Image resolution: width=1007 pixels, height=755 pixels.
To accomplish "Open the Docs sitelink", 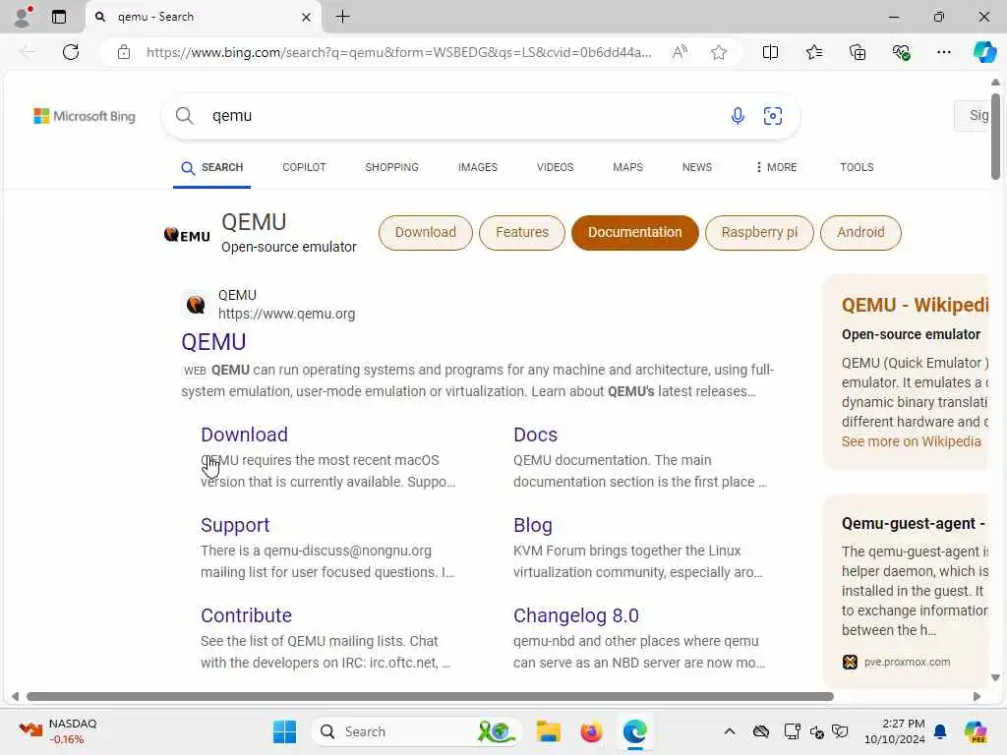I will [535, 435].
